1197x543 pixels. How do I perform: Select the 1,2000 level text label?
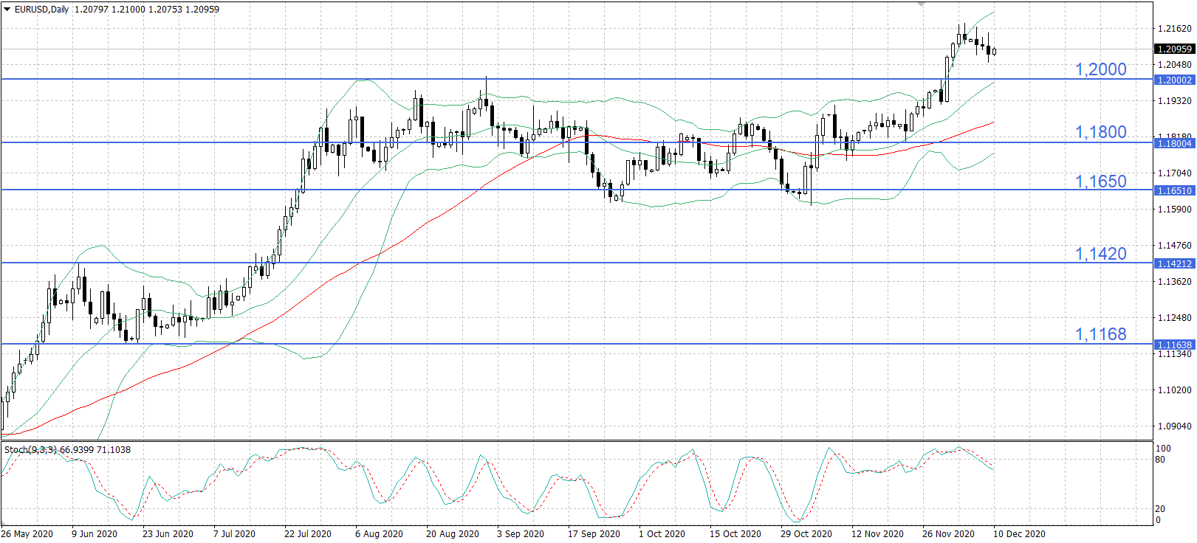pyautogui.click(x=1100, y=69)
